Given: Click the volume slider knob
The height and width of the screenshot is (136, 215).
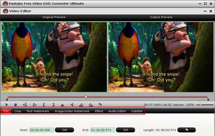Looking at the screenshot, I should [200, 105].
